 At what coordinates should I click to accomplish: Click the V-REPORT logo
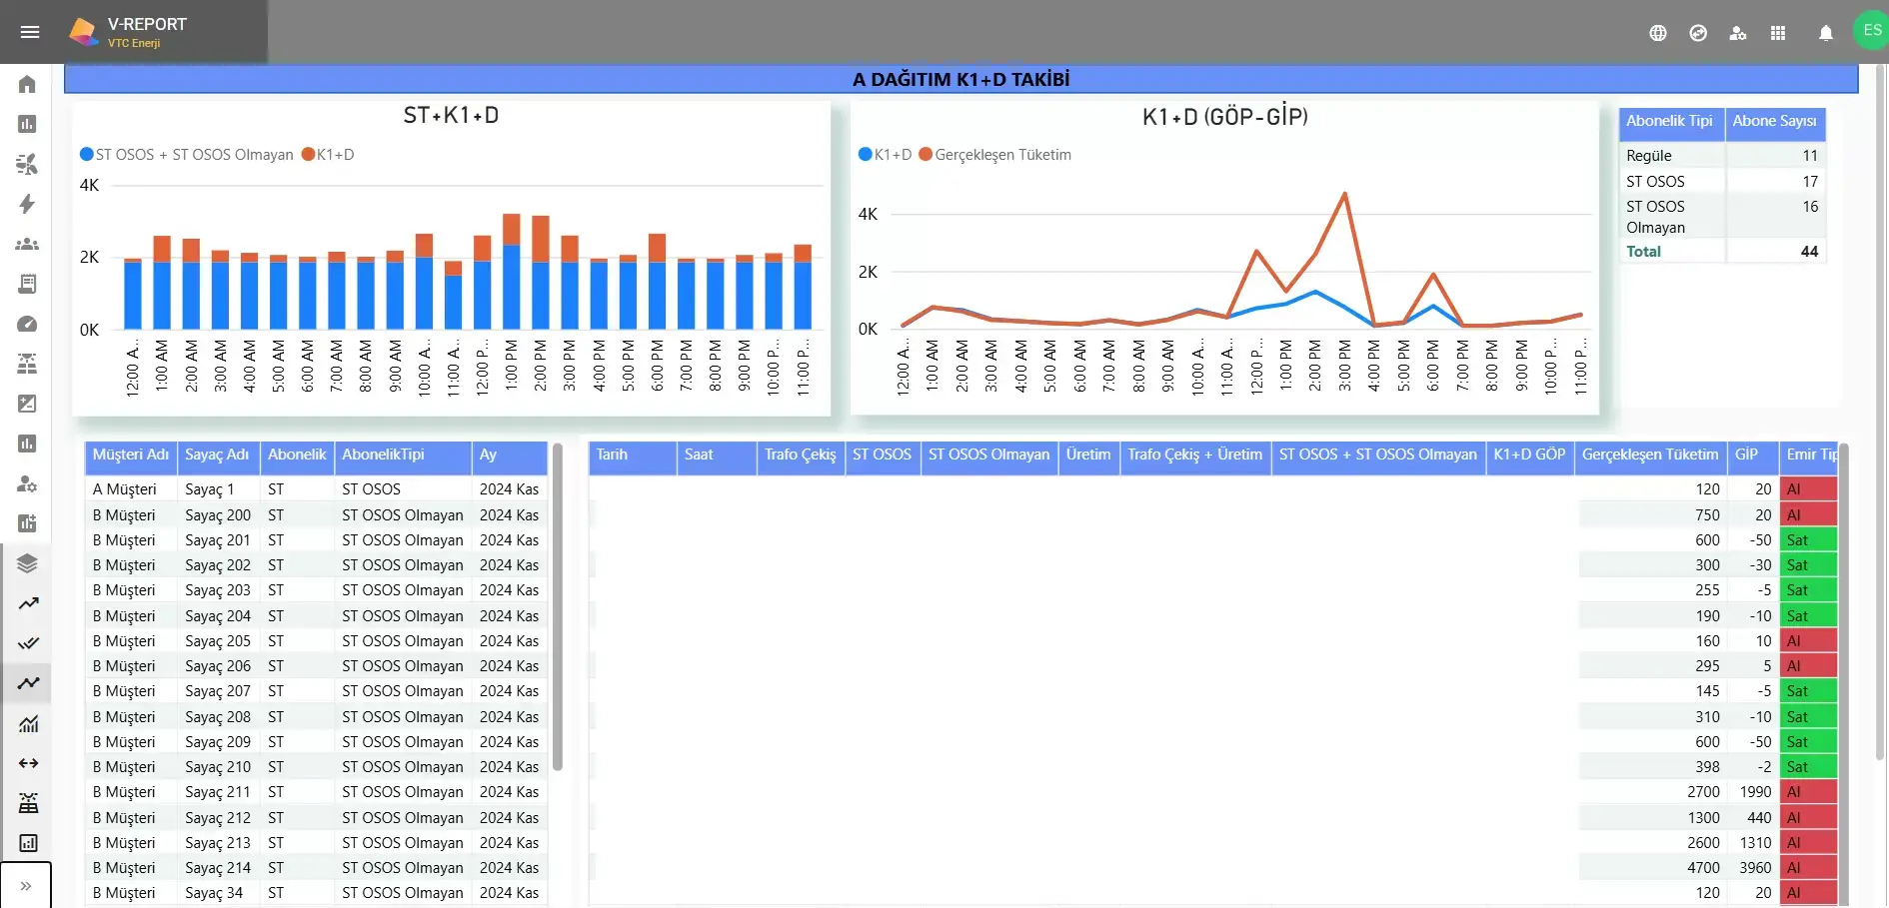click(128, 32)
